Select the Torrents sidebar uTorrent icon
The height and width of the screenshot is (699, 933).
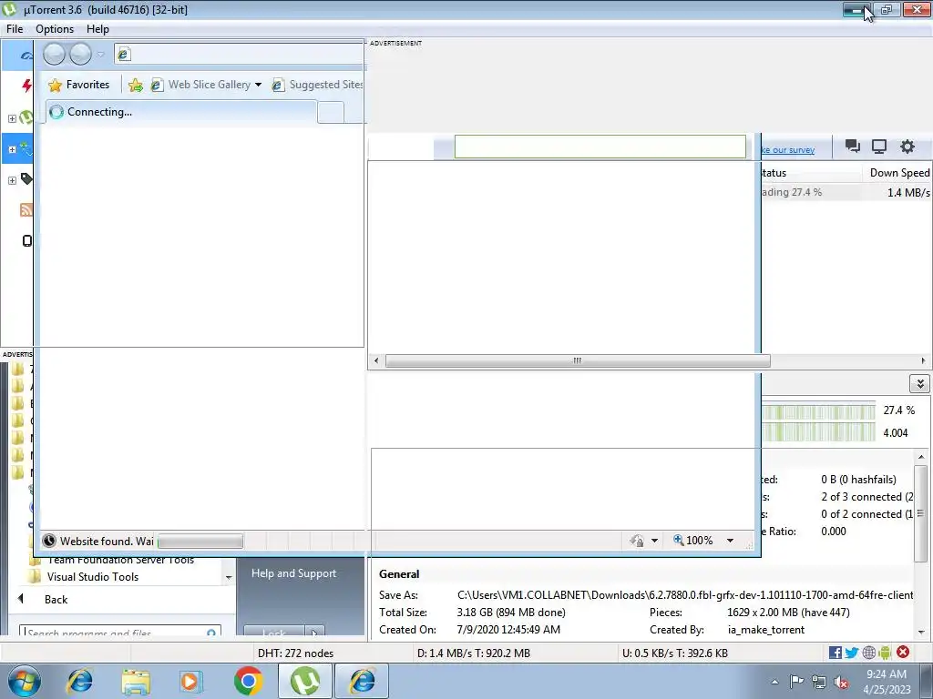tap(26, 117)
